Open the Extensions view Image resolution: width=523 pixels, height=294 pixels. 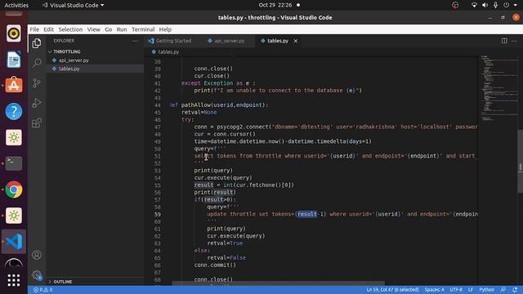37,123
